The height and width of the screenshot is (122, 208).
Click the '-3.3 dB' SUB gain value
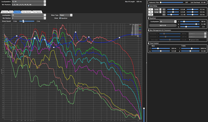(183, 15)
